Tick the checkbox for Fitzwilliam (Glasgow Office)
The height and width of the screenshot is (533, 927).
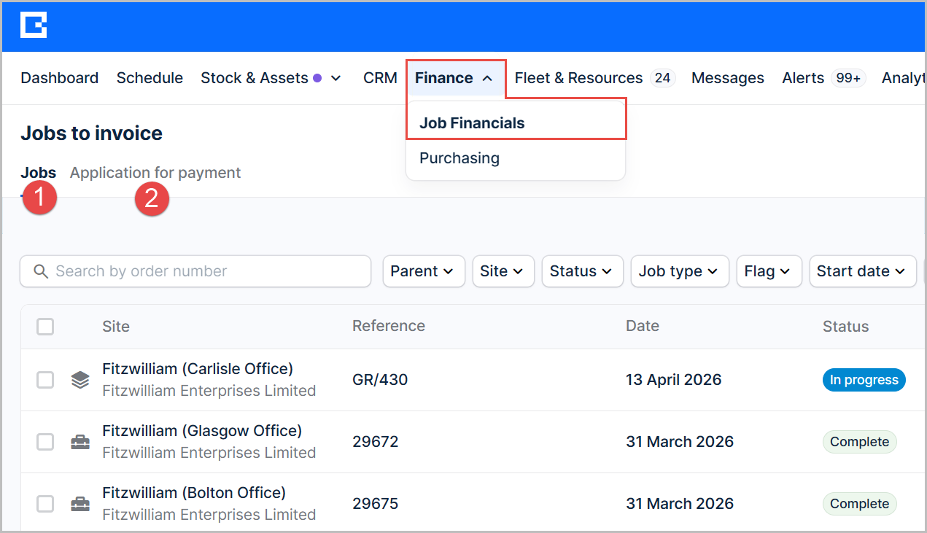(45, 442)
